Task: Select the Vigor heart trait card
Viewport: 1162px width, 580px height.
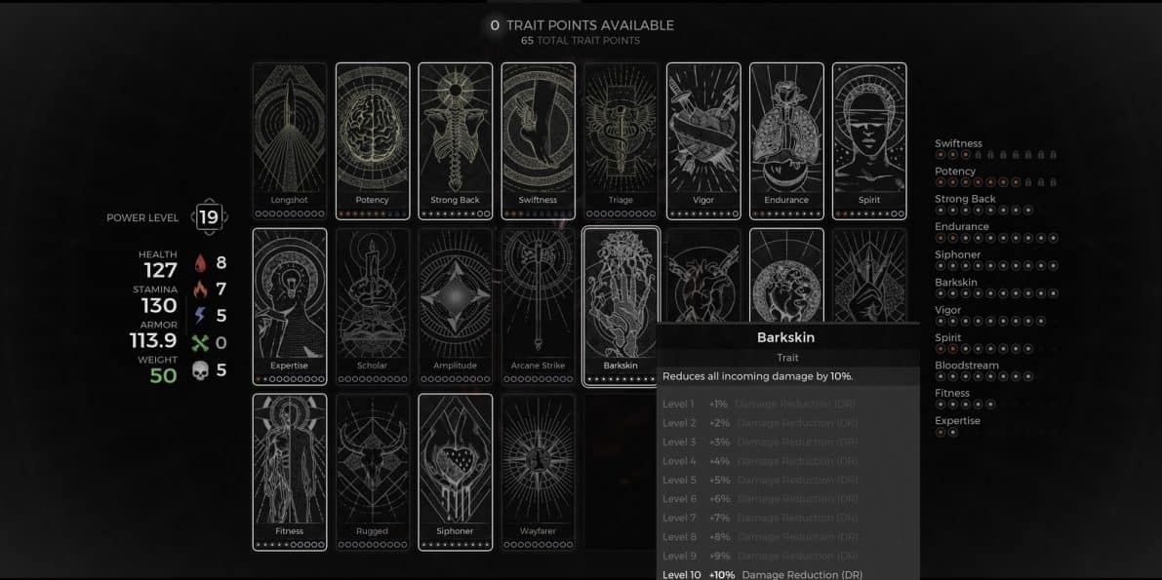Action: (x=703, y=141)
